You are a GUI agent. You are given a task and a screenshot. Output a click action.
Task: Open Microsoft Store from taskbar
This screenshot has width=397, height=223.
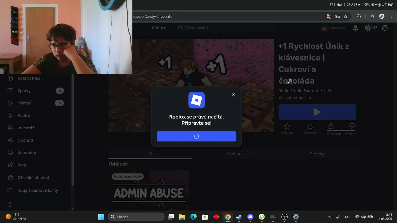point(205,217)
